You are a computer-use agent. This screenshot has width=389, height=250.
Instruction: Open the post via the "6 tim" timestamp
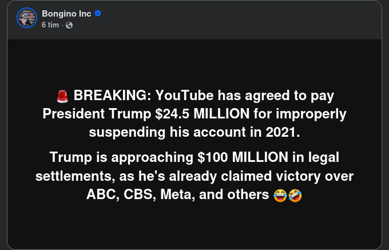tap(51, 25)
